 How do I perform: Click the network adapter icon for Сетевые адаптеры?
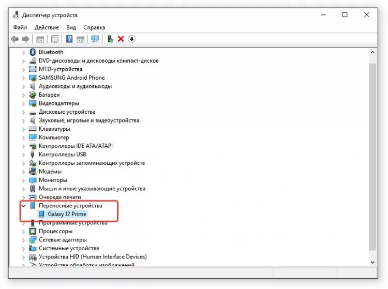click(33, 240)
